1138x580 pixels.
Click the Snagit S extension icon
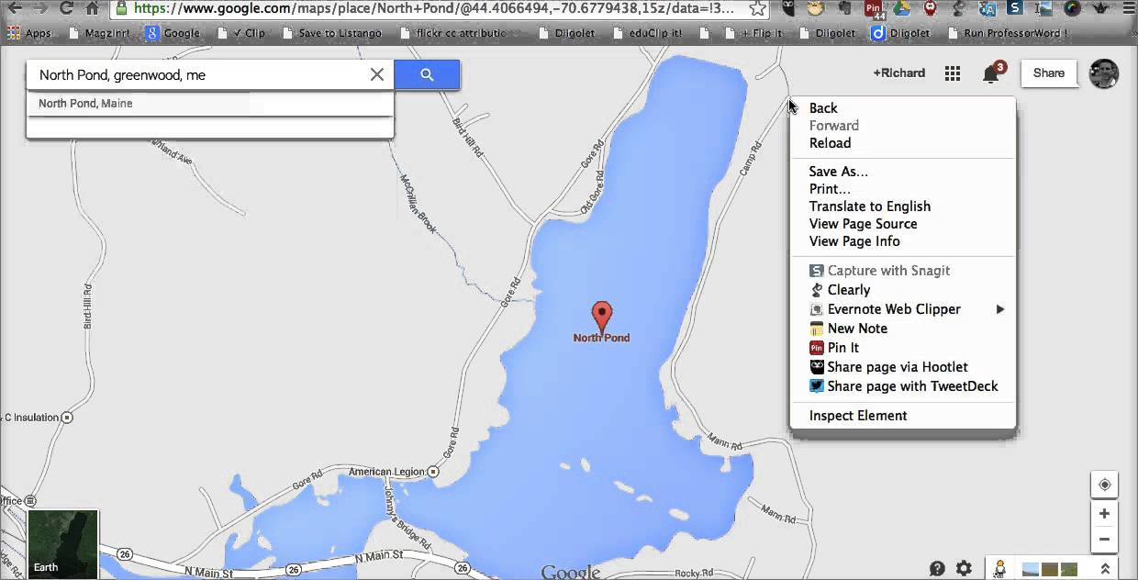pyautogui.click(x=1016, y=8)
